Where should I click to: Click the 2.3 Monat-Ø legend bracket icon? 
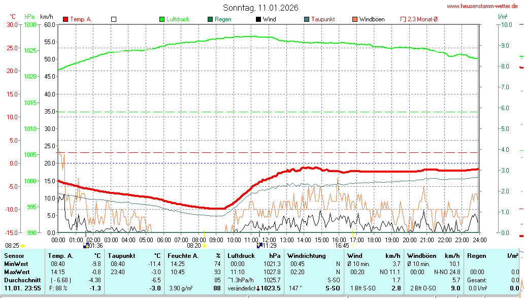[403, 19]
